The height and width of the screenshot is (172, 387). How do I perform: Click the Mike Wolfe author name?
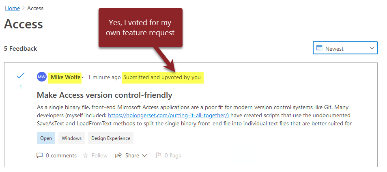pos(65,77)
